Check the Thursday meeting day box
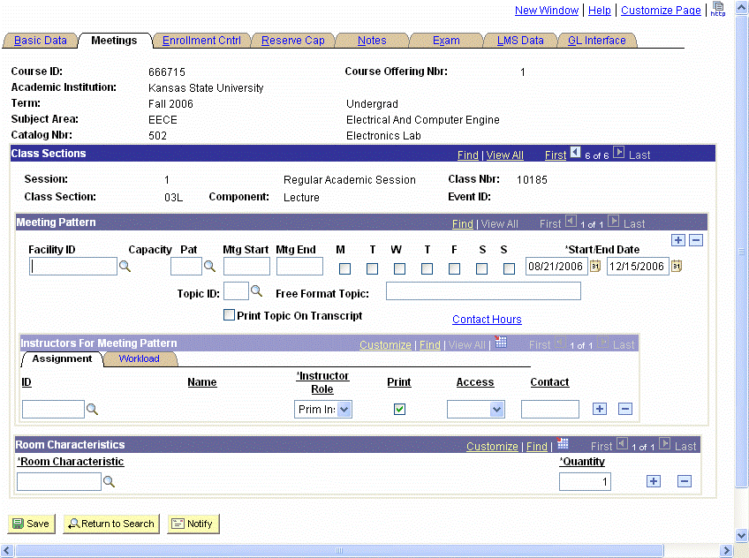 click(x=427, y=268)
